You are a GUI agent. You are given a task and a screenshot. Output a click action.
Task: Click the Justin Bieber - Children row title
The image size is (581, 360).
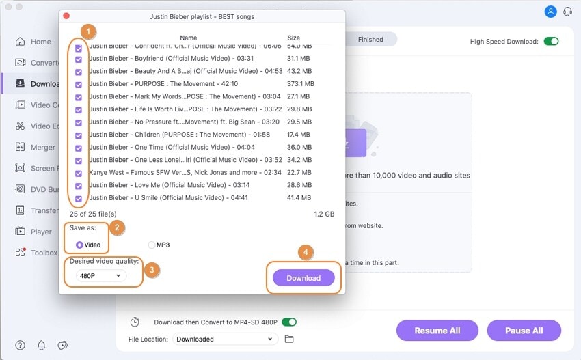[179, 135]
